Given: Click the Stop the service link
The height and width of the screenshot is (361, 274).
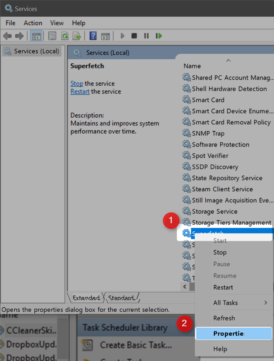Looking at the screenshot, I should point(76,83).
